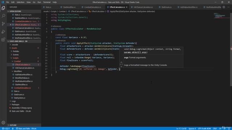Click the VS Code logo icon
The height and width of the screenshot is (130, 232).
pos(3,2)
